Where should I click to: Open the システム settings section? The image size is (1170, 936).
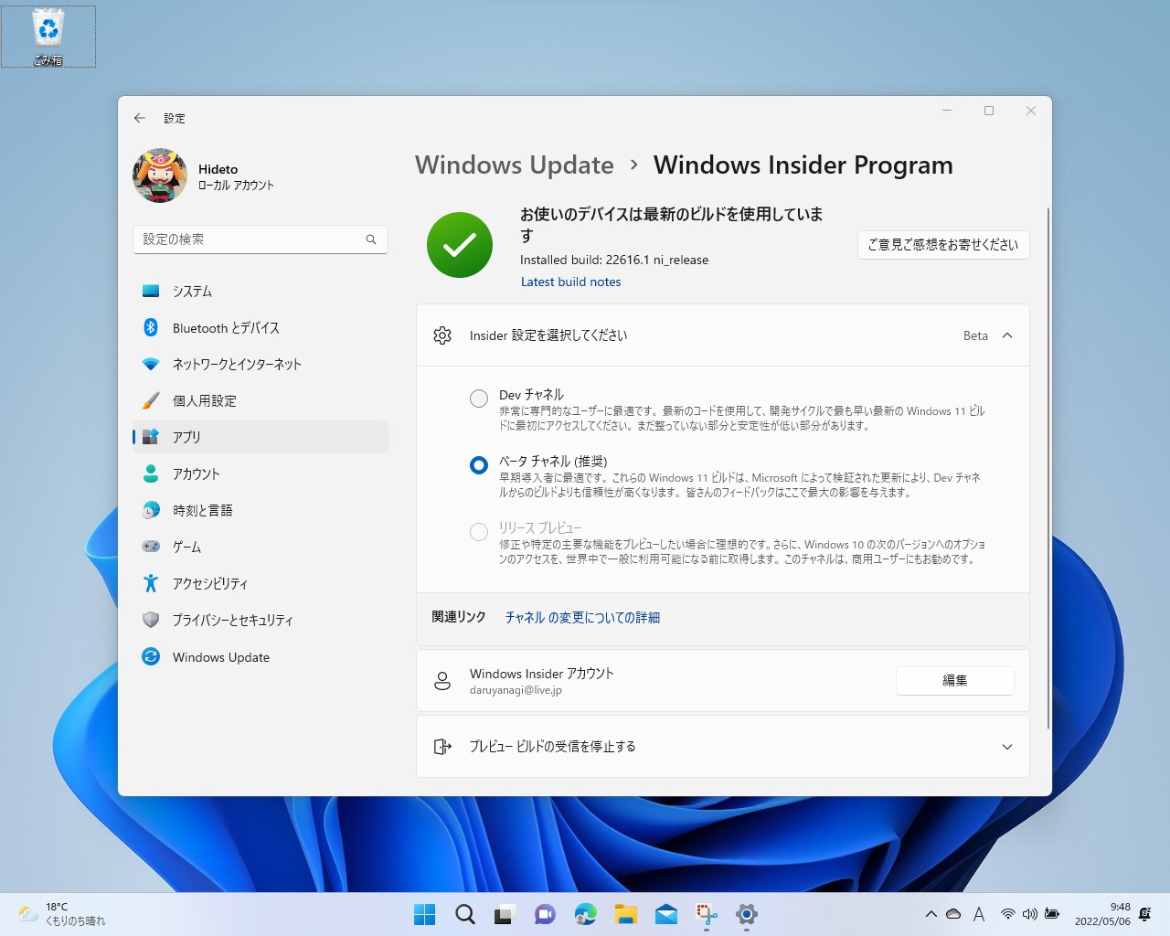click(x=193, y=291)
